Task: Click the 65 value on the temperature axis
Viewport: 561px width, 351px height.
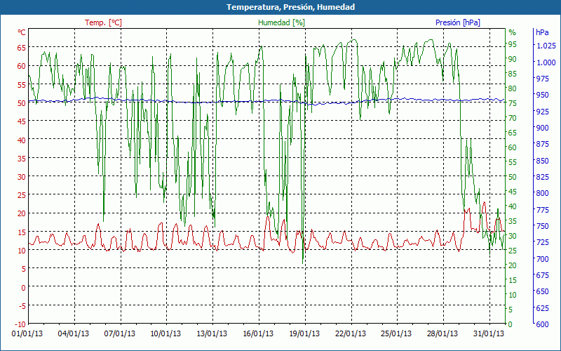Action: (x=22, y=47)
